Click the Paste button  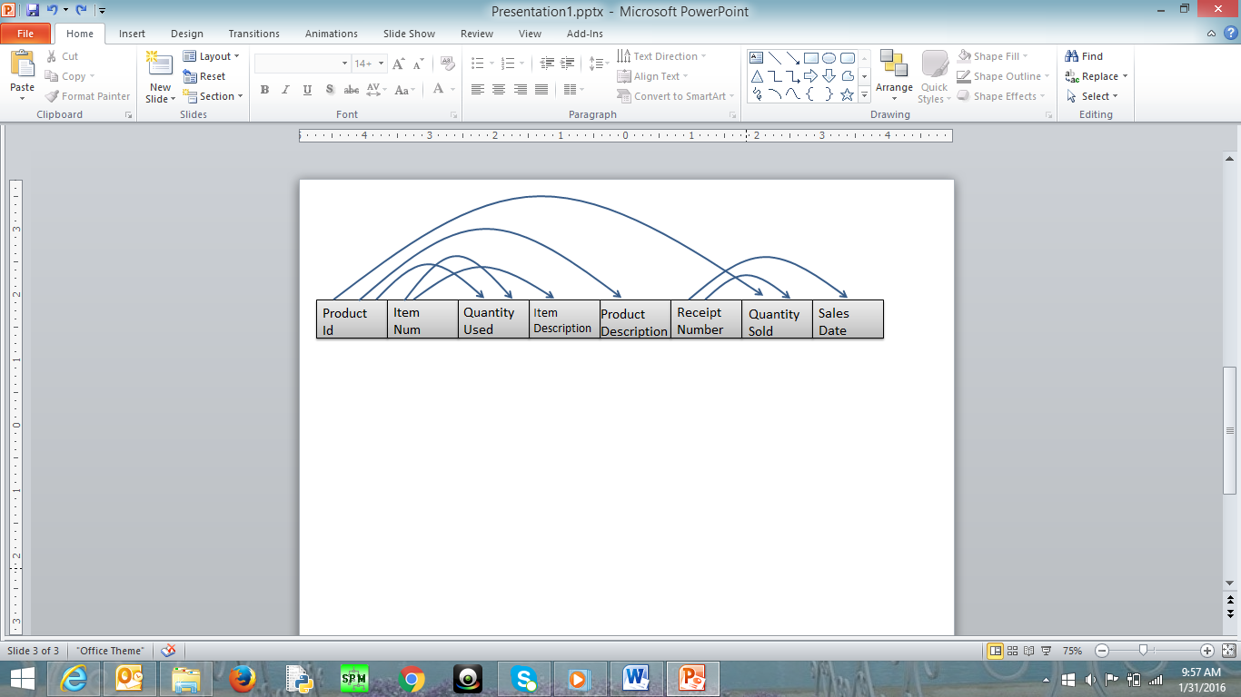[22, 76]
